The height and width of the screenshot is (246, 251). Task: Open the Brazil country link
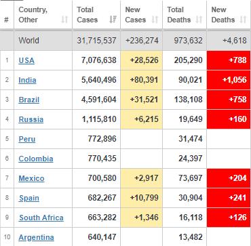[29, 100]
